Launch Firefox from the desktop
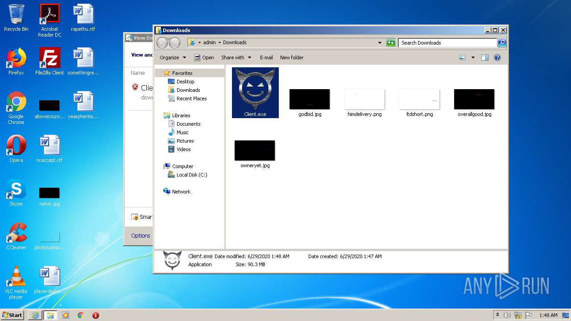571x321 pixels. (x=16, y=62)
